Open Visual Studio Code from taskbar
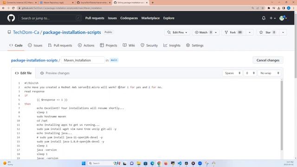Viewport: 297px width, 167px height. coord(180,163)
